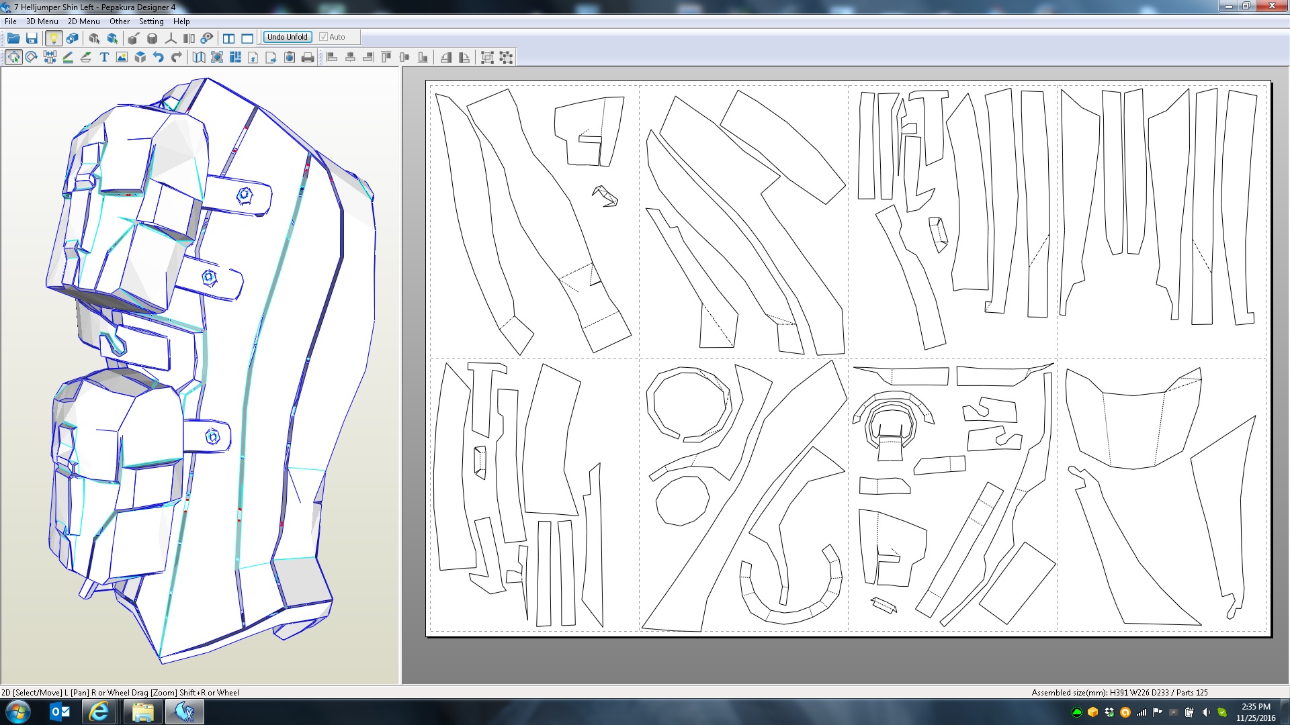
Task: Click the insert image picture icon
Action: tap(122, 58)
